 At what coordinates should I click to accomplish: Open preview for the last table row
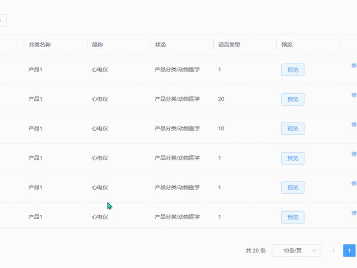click(293, 217)
